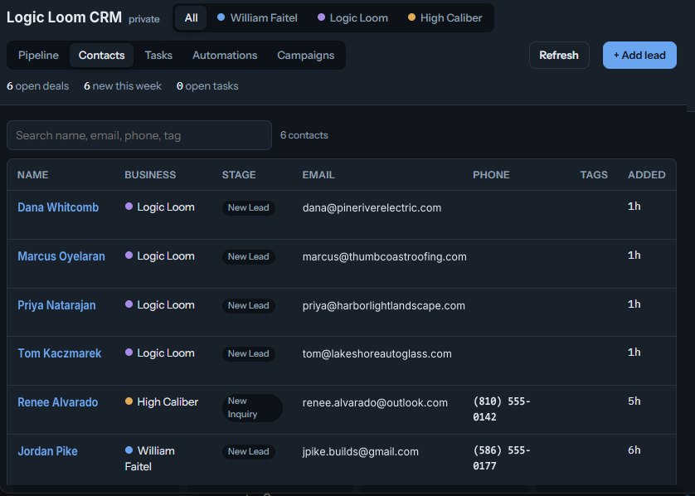Screen dimensions: 695x496
Task: Go to the Tasks tab
Action: (x=158, y=55)
